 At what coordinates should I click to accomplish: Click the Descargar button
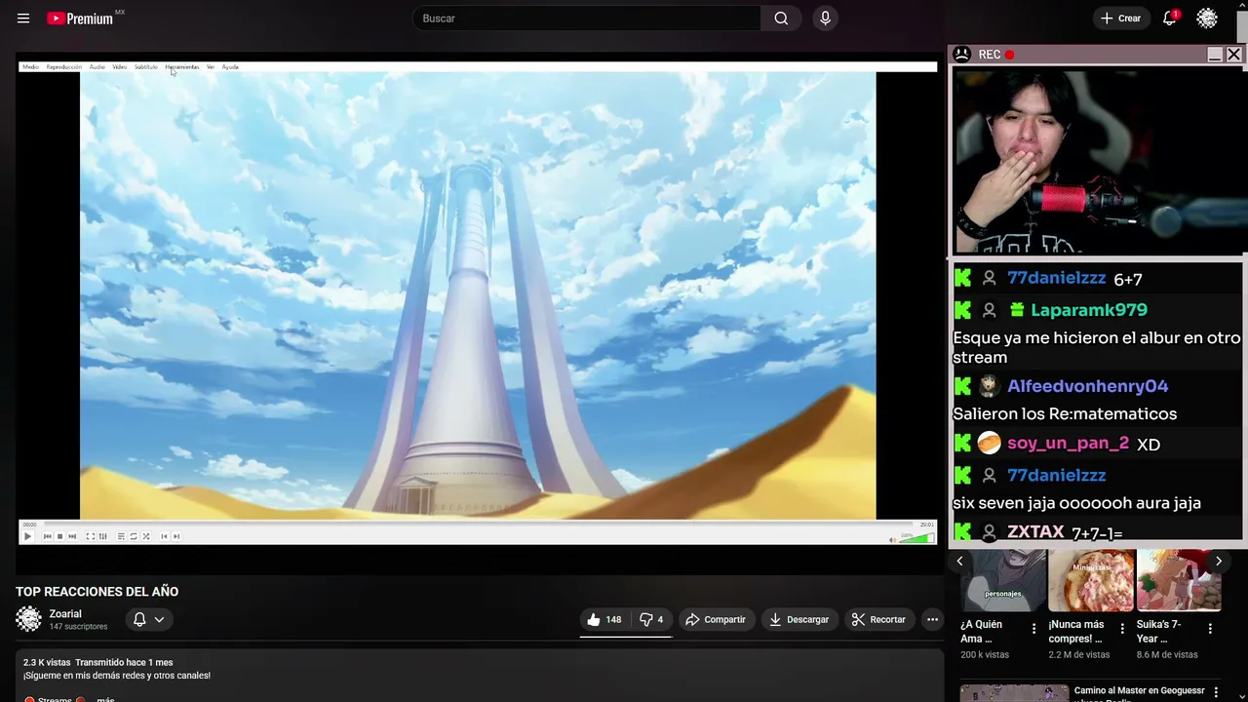(799, 619)
